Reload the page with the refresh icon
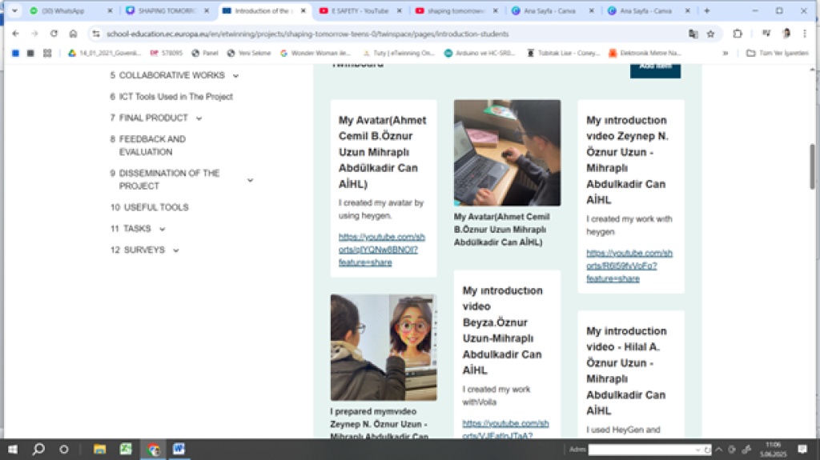 point(54,34)
